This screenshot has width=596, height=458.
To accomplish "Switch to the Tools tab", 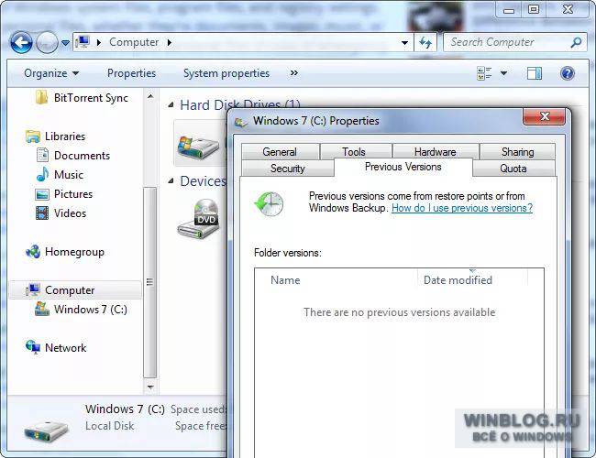I will [x=354, y=151].
